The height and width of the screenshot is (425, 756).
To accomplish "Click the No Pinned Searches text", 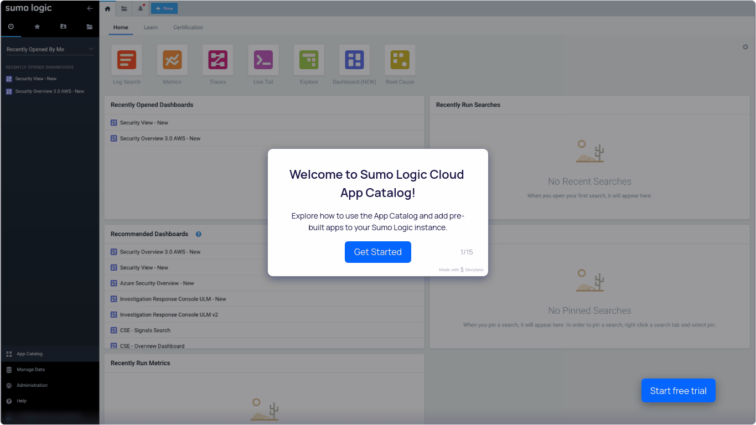I will click(x=589, y=310).
